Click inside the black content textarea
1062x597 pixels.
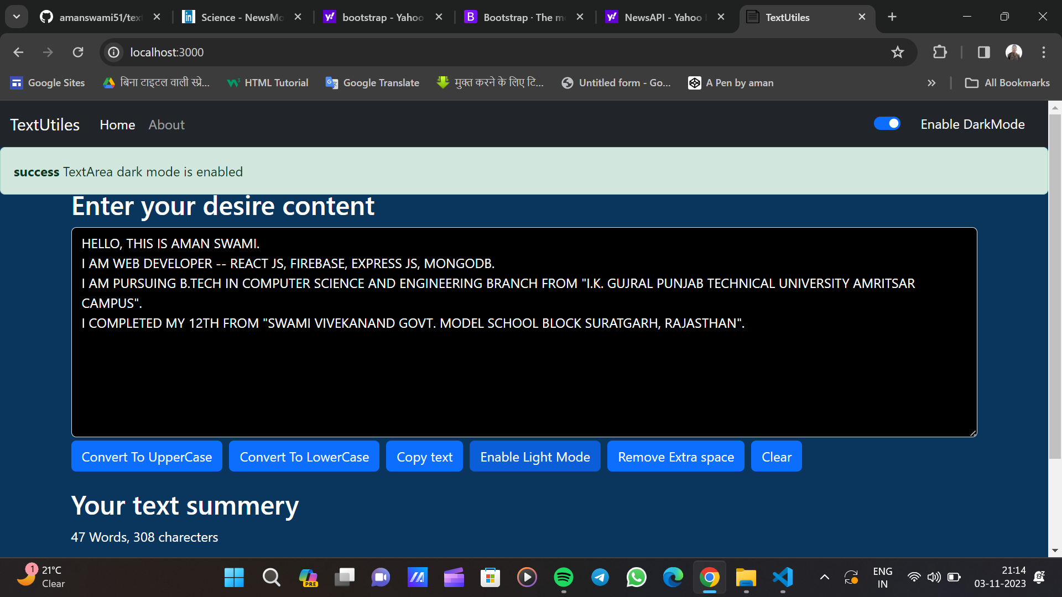tap(524, 332)
